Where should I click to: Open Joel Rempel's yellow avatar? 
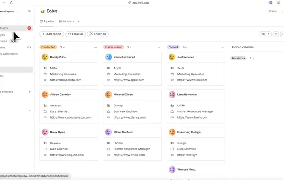[x=172, y=57]
